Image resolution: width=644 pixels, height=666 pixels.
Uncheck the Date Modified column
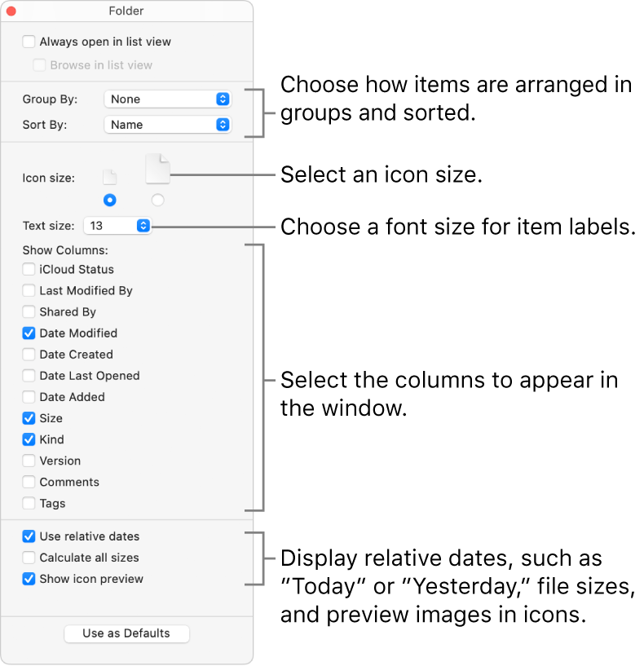click(29, 333)
